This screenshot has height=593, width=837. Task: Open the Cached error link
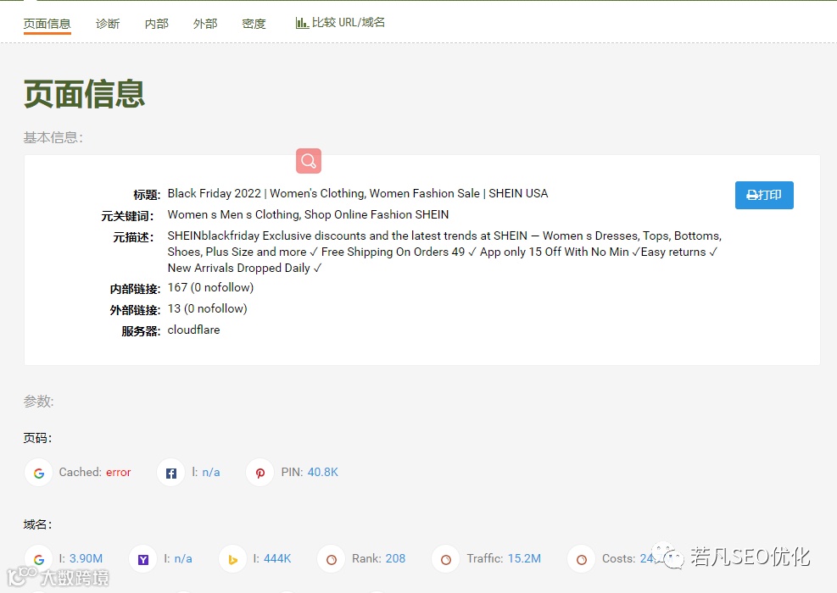(x=118, y=473)
